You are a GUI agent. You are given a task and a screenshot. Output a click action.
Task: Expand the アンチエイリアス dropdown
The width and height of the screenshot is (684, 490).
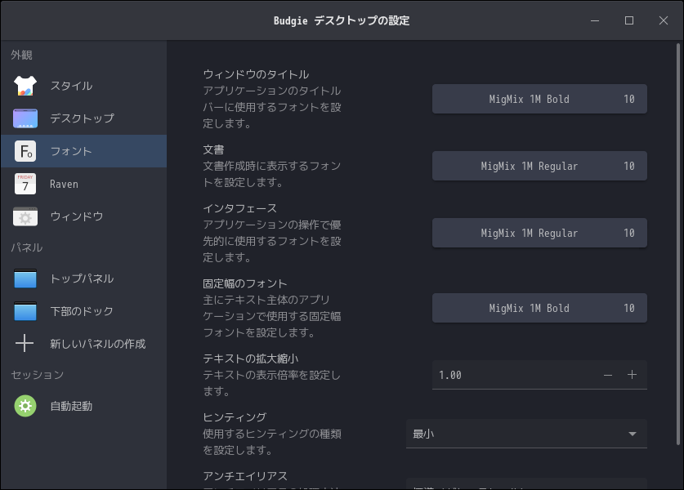[x=526, y=484]
